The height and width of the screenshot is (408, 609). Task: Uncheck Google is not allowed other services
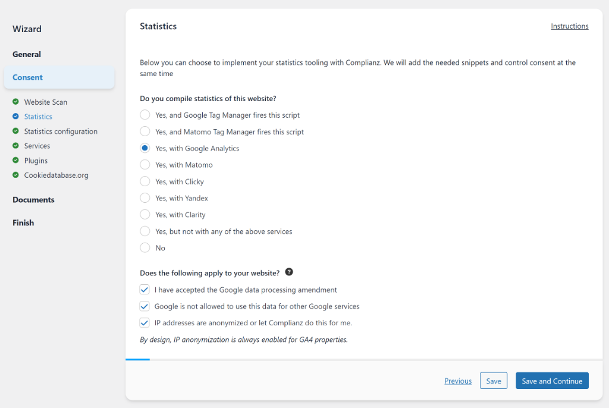coord(145,306)
